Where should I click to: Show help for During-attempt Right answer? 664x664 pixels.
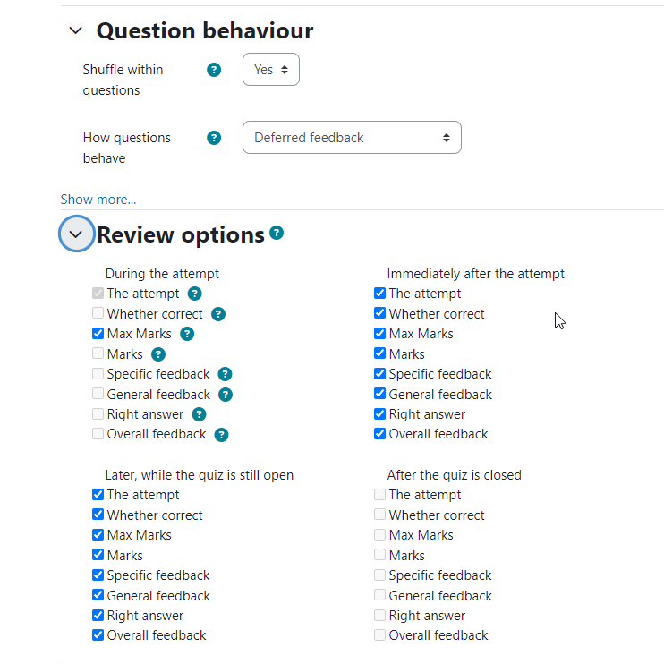199,414
